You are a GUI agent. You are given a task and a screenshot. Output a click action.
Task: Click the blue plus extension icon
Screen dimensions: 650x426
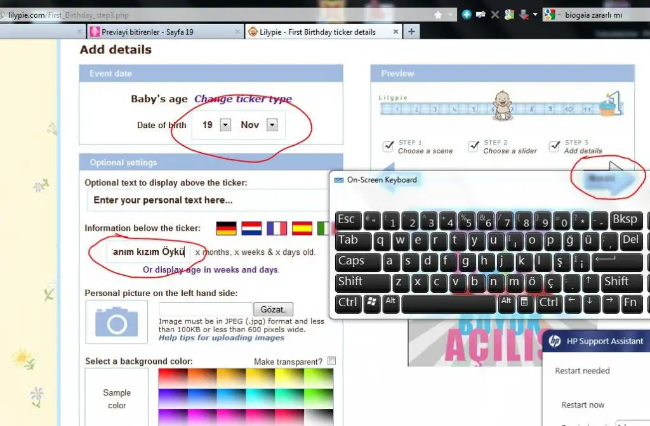click(x=467, y=15)
